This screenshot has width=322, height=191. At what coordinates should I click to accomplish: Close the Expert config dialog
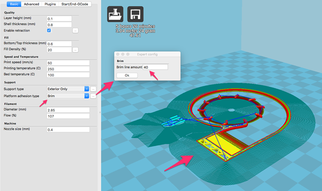(x=118, y=54)
